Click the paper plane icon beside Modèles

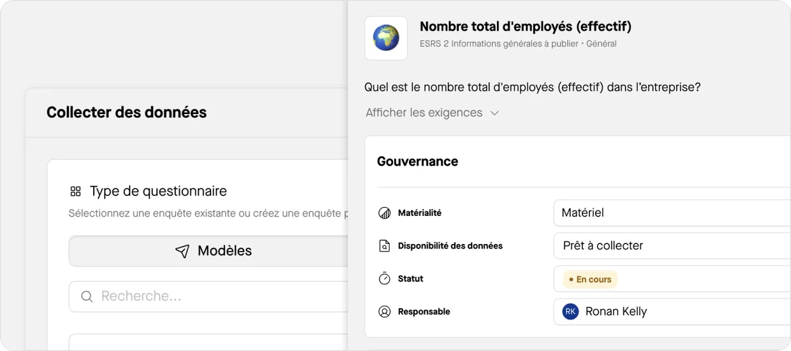[x=182, y=251]
